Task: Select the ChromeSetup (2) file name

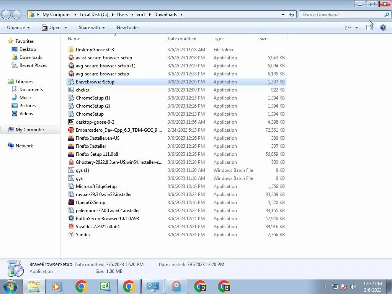Action: pyautogui.click(x=93, y=106)
